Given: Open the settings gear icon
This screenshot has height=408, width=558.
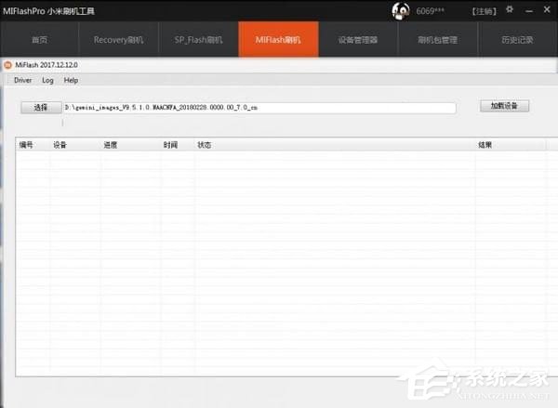Looking at the screenshot, I should click(x=510, y=9).
